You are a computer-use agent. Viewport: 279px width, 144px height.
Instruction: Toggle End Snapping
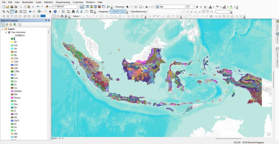click(116, 11)
